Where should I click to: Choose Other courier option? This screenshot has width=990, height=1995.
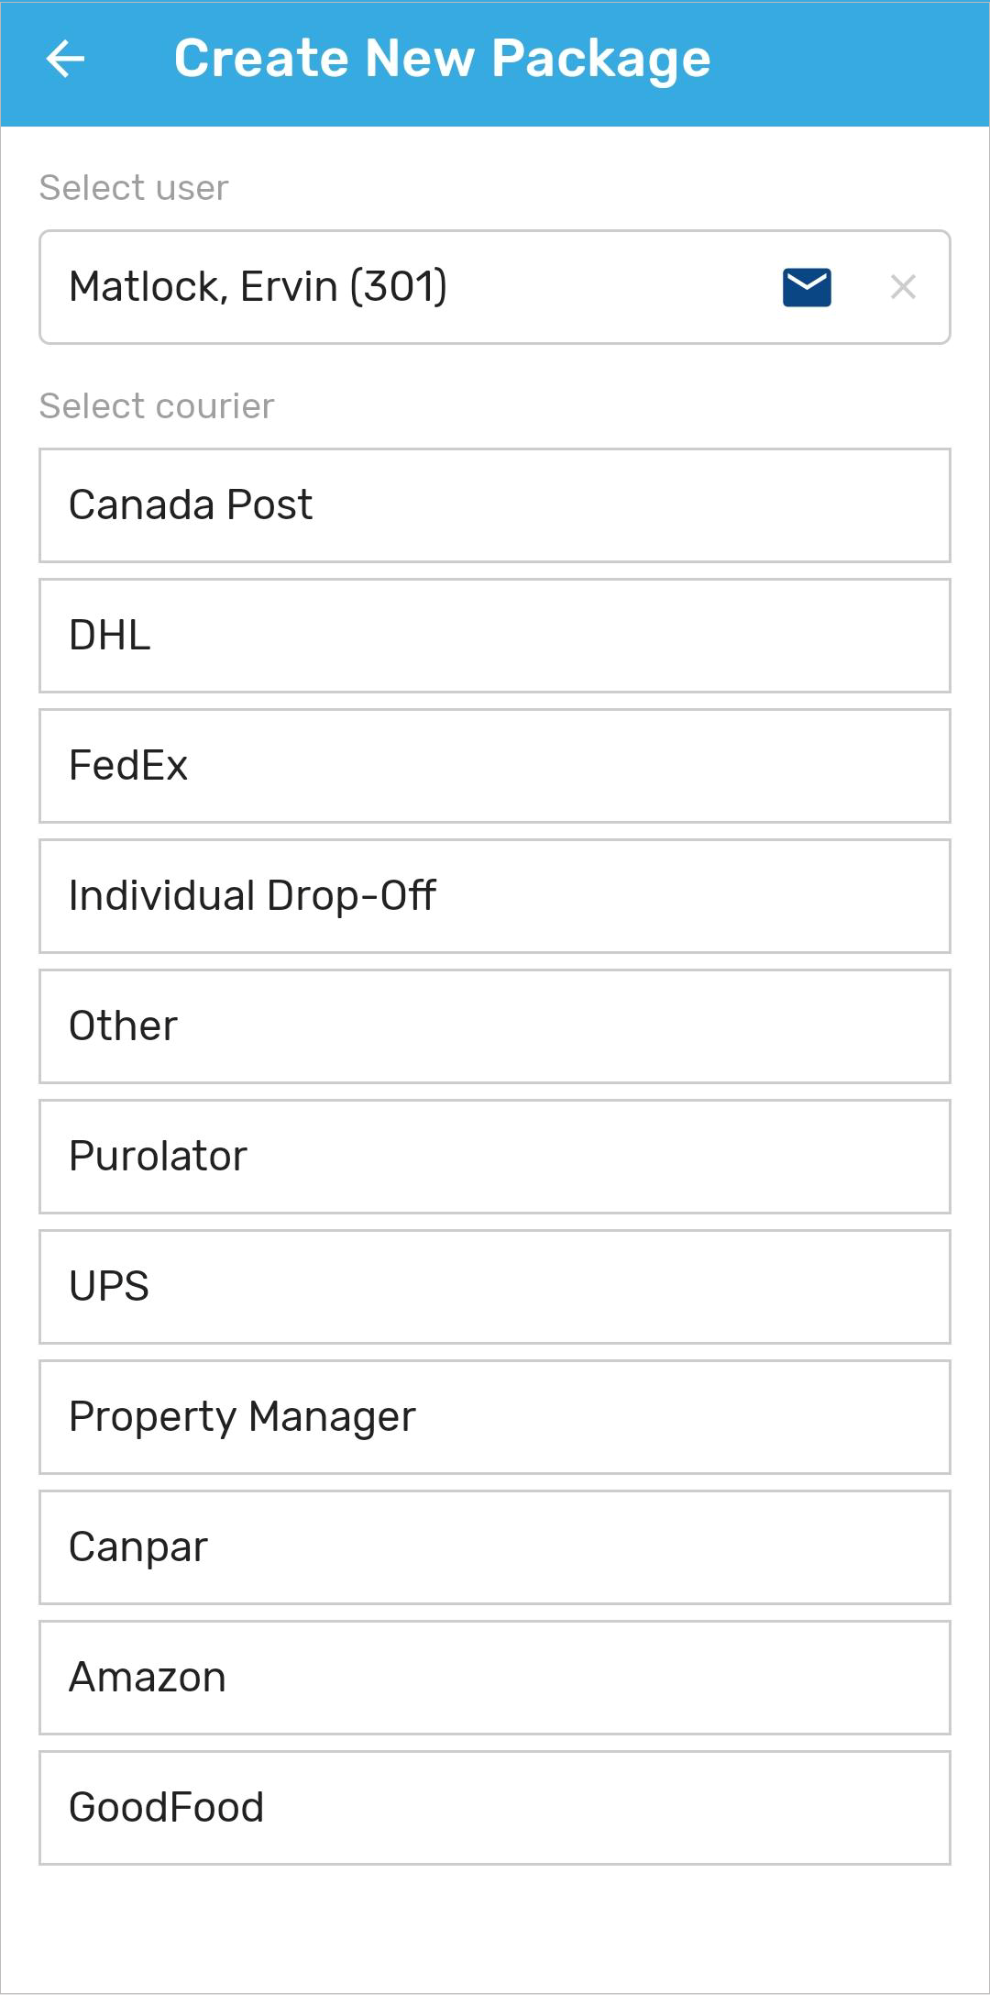495,1026
